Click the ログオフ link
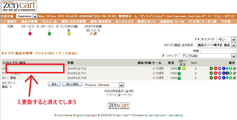The height and width of the screenshot is (120, 237). 230,16
